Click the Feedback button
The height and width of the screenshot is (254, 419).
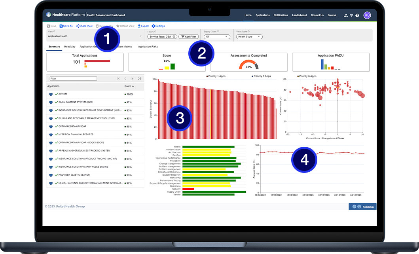coord(362,207)
